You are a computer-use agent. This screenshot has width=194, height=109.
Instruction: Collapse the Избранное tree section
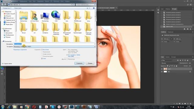[x=2, y=12]
